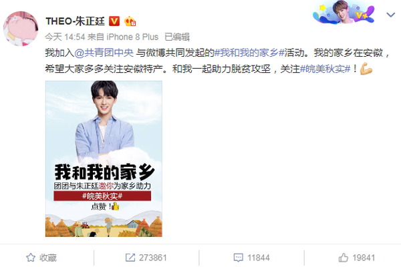This screenshot has width=401, height=267.
Task: Click the 已编辑 edited label
Action: coord(177,37)
